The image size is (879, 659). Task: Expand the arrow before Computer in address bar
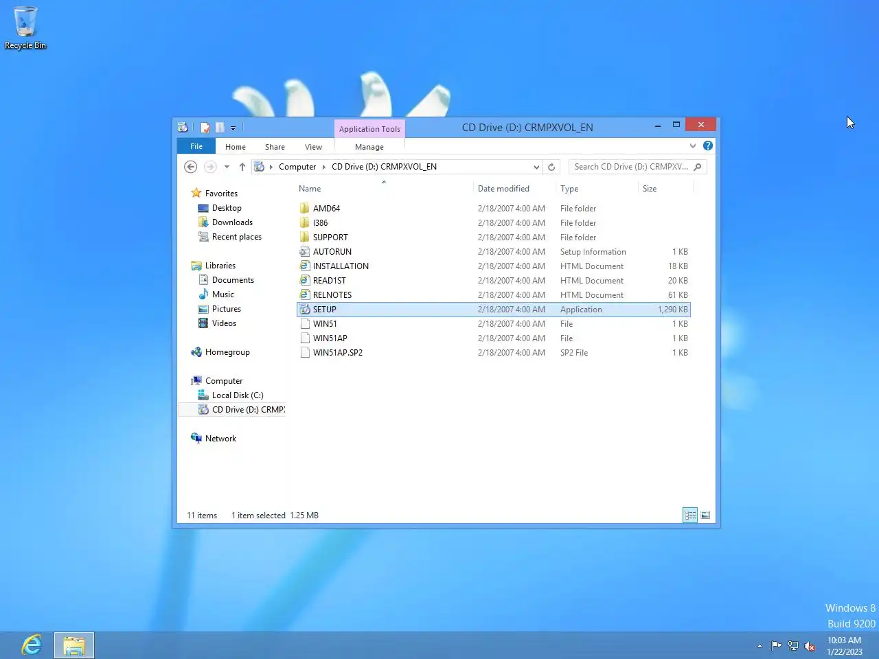pos(271,167)
